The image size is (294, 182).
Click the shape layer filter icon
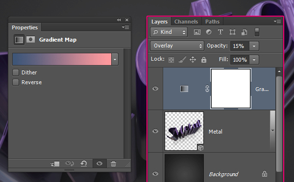[232, 32]
